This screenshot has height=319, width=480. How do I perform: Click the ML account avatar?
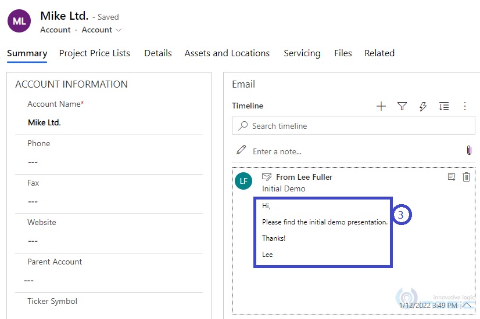(x=19, y=21)
